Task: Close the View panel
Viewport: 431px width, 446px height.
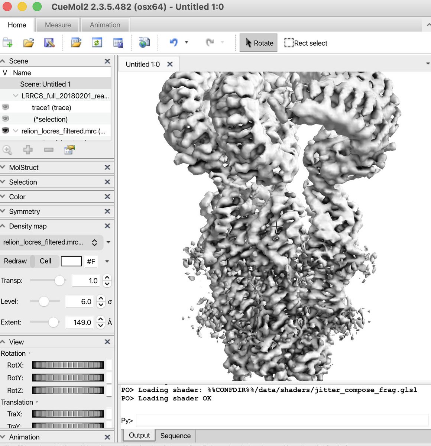Action: [x=107, y=342]
